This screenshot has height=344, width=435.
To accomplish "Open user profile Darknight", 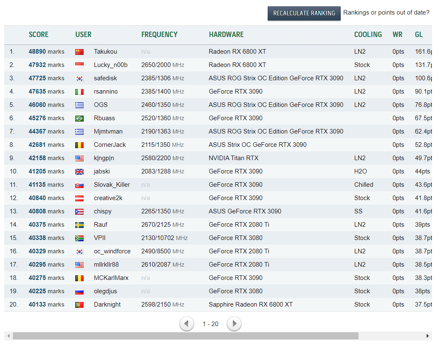I will 107,304.
